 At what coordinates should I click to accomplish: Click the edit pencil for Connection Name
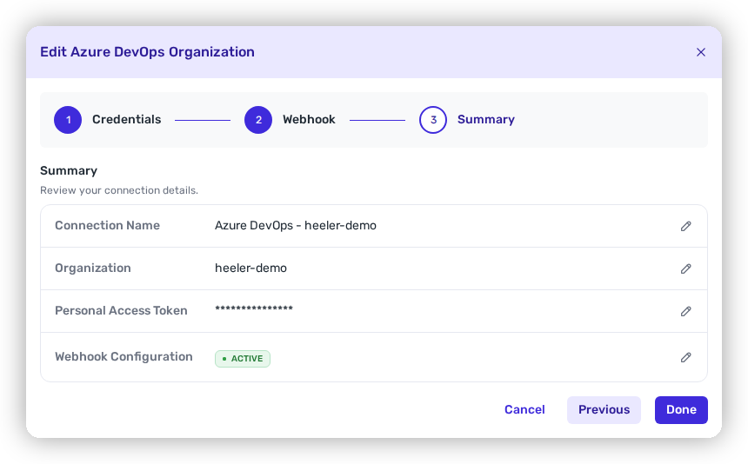pyautogui.click(x=685, y=226)
